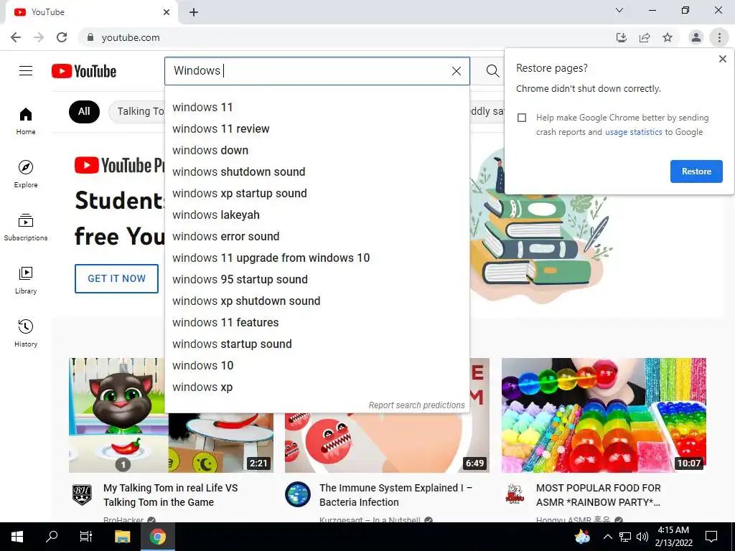Screen dimensions: 735x551
Task: Choose suggestion windows error sound
Action: (317, 237)
